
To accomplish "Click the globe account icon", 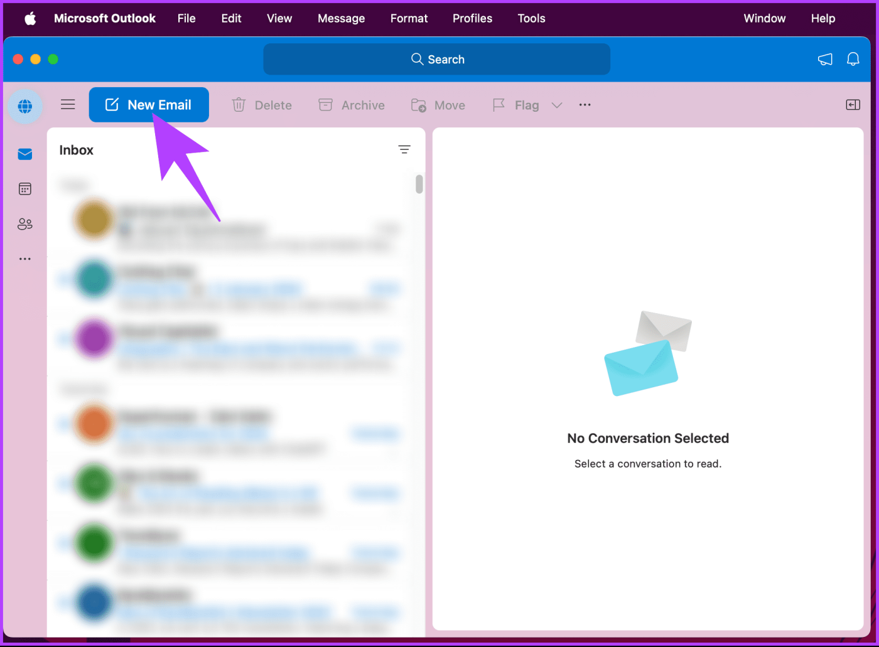I will tap(25, 106).
